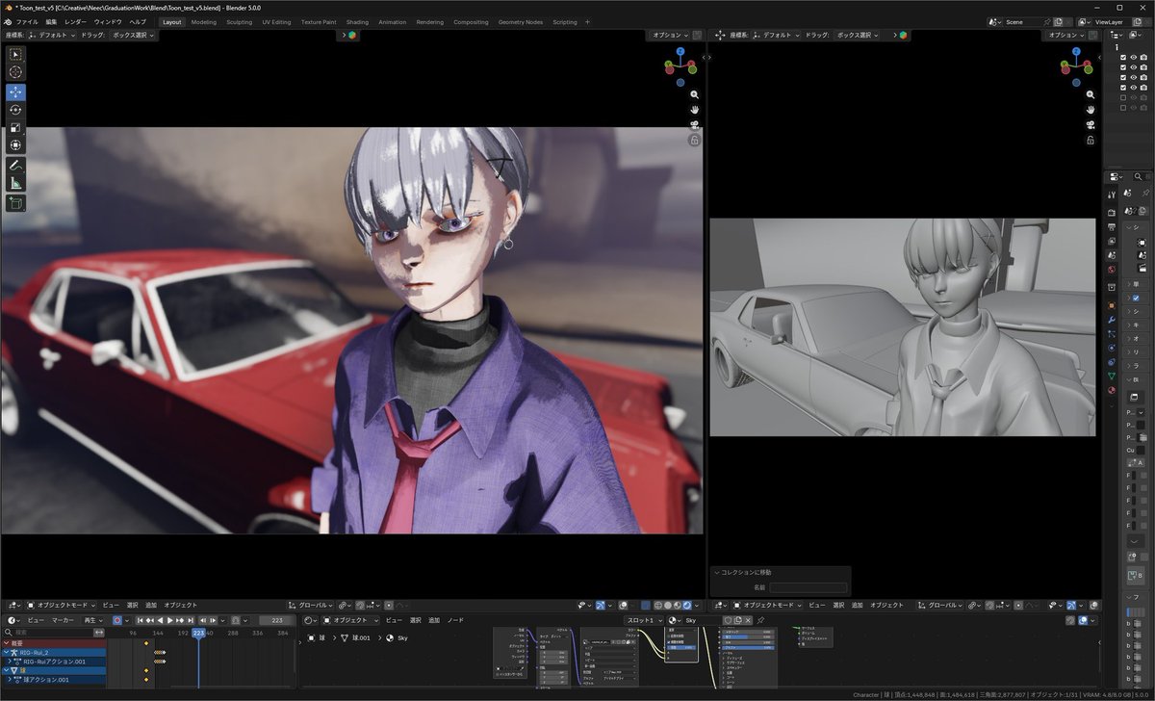
Task: Activate the Scale tool in left toolbar
Action: pos(15,128)
